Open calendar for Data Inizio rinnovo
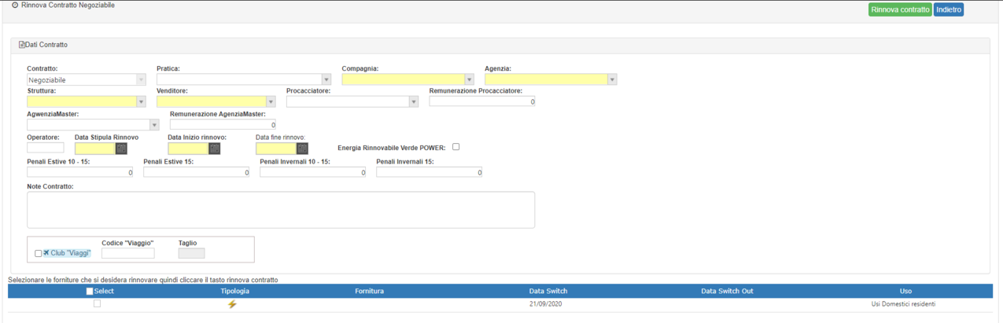 [214, 149]
